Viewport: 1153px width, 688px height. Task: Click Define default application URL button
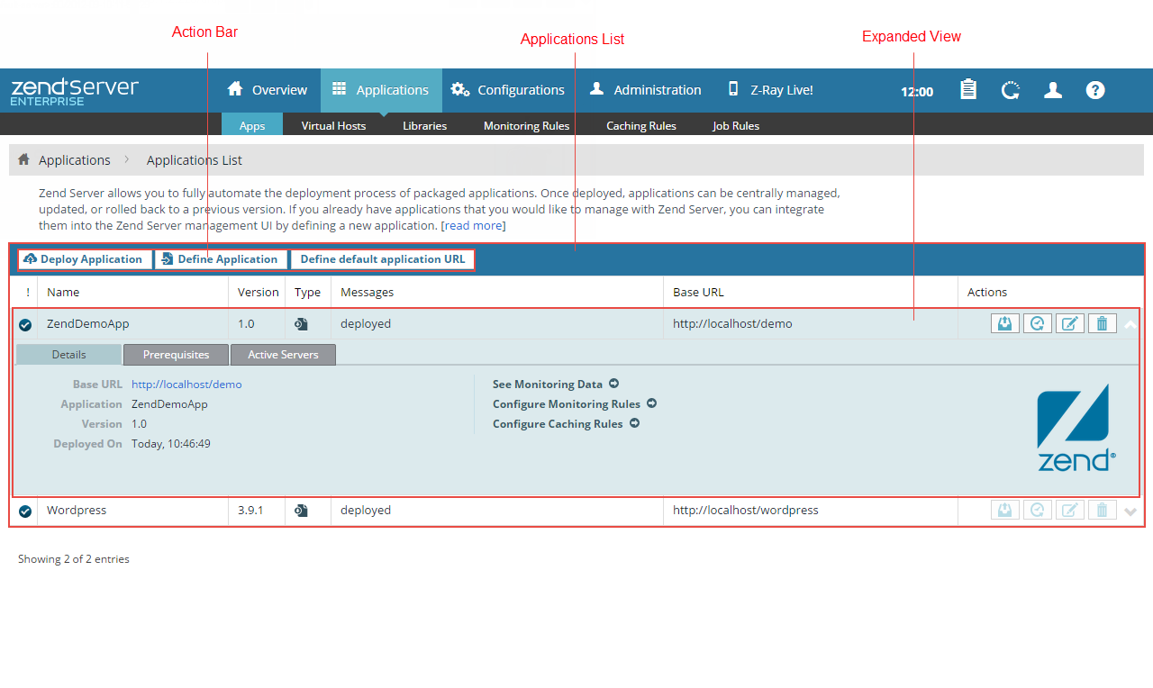382,259
